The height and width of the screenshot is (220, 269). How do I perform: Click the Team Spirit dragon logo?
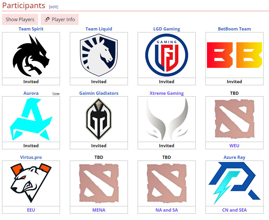tap(31, 55)
